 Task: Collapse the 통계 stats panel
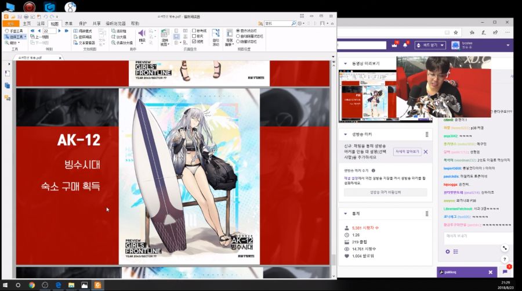click(345, 213)
